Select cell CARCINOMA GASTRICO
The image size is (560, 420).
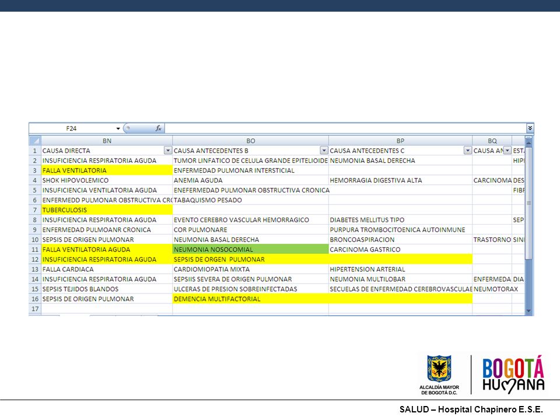coord(400,249)
